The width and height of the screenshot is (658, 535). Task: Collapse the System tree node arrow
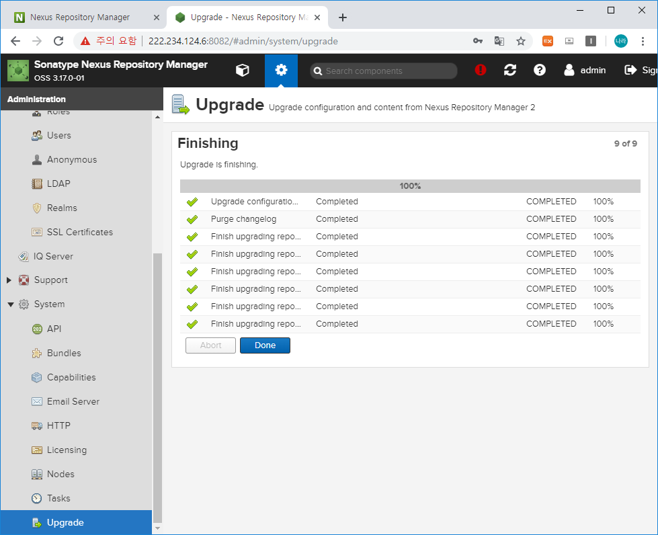coord(11,304)
